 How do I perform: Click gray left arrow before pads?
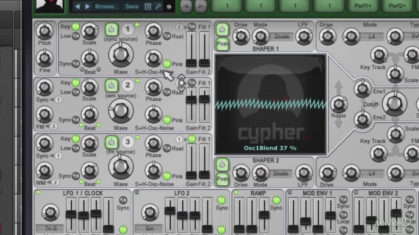click(x=186, y=6)
